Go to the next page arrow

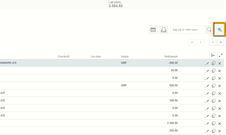(213, 42)
